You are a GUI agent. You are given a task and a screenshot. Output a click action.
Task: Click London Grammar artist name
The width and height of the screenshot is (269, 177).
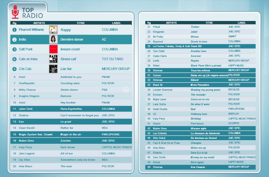point(162,90)
